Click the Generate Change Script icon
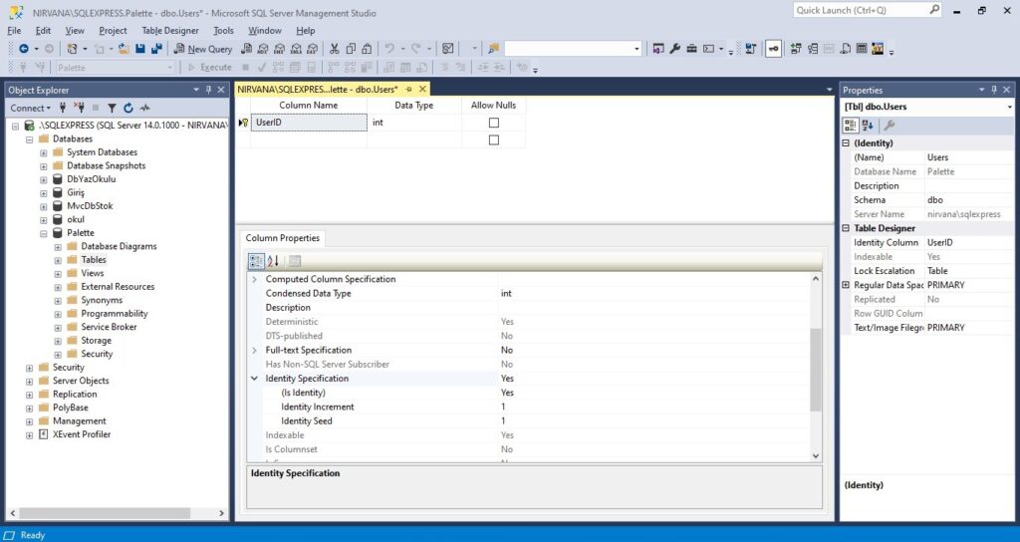The image size is (1020, 542). [x=751, y=49]
